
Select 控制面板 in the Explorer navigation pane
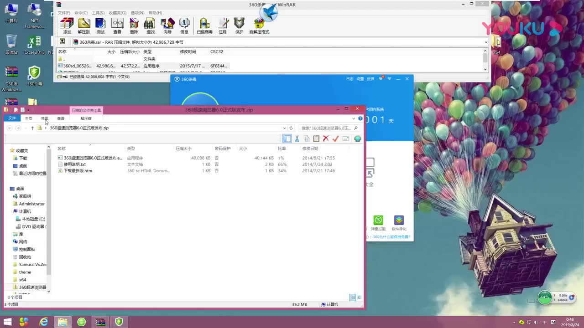click(x=27, y=249)
